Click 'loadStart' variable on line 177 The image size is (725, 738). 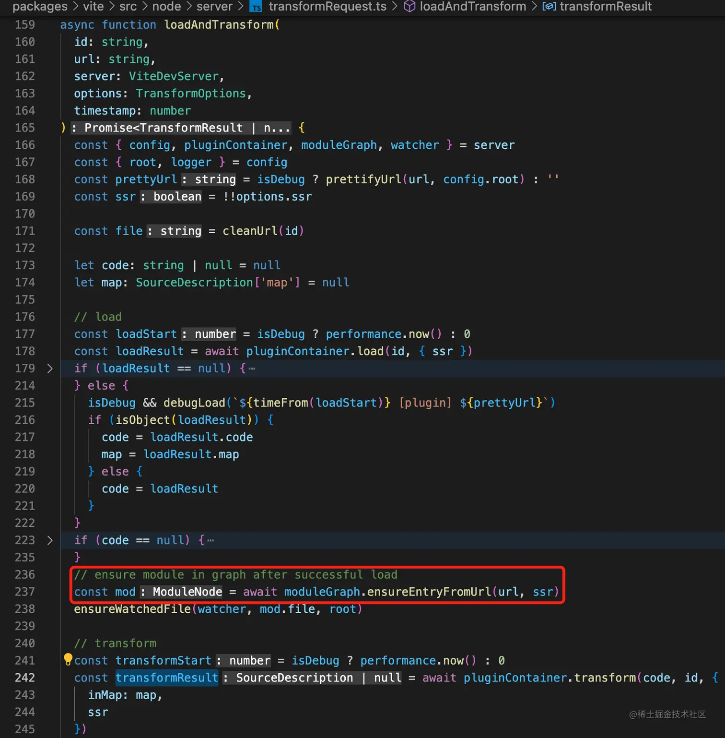coord(146,334)
